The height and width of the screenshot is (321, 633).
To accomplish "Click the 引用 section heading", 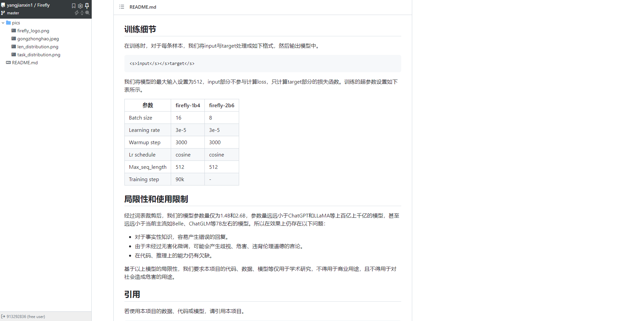I will point(132,294).
